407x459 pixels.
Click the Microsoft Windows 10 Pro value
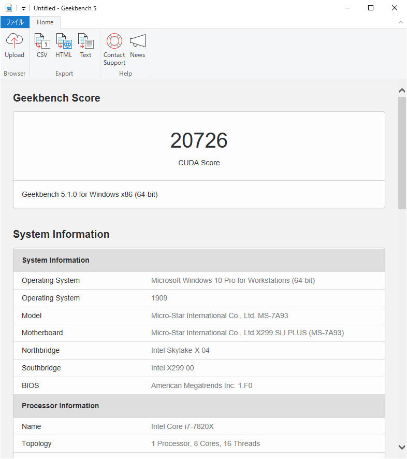tap(233, 280)
